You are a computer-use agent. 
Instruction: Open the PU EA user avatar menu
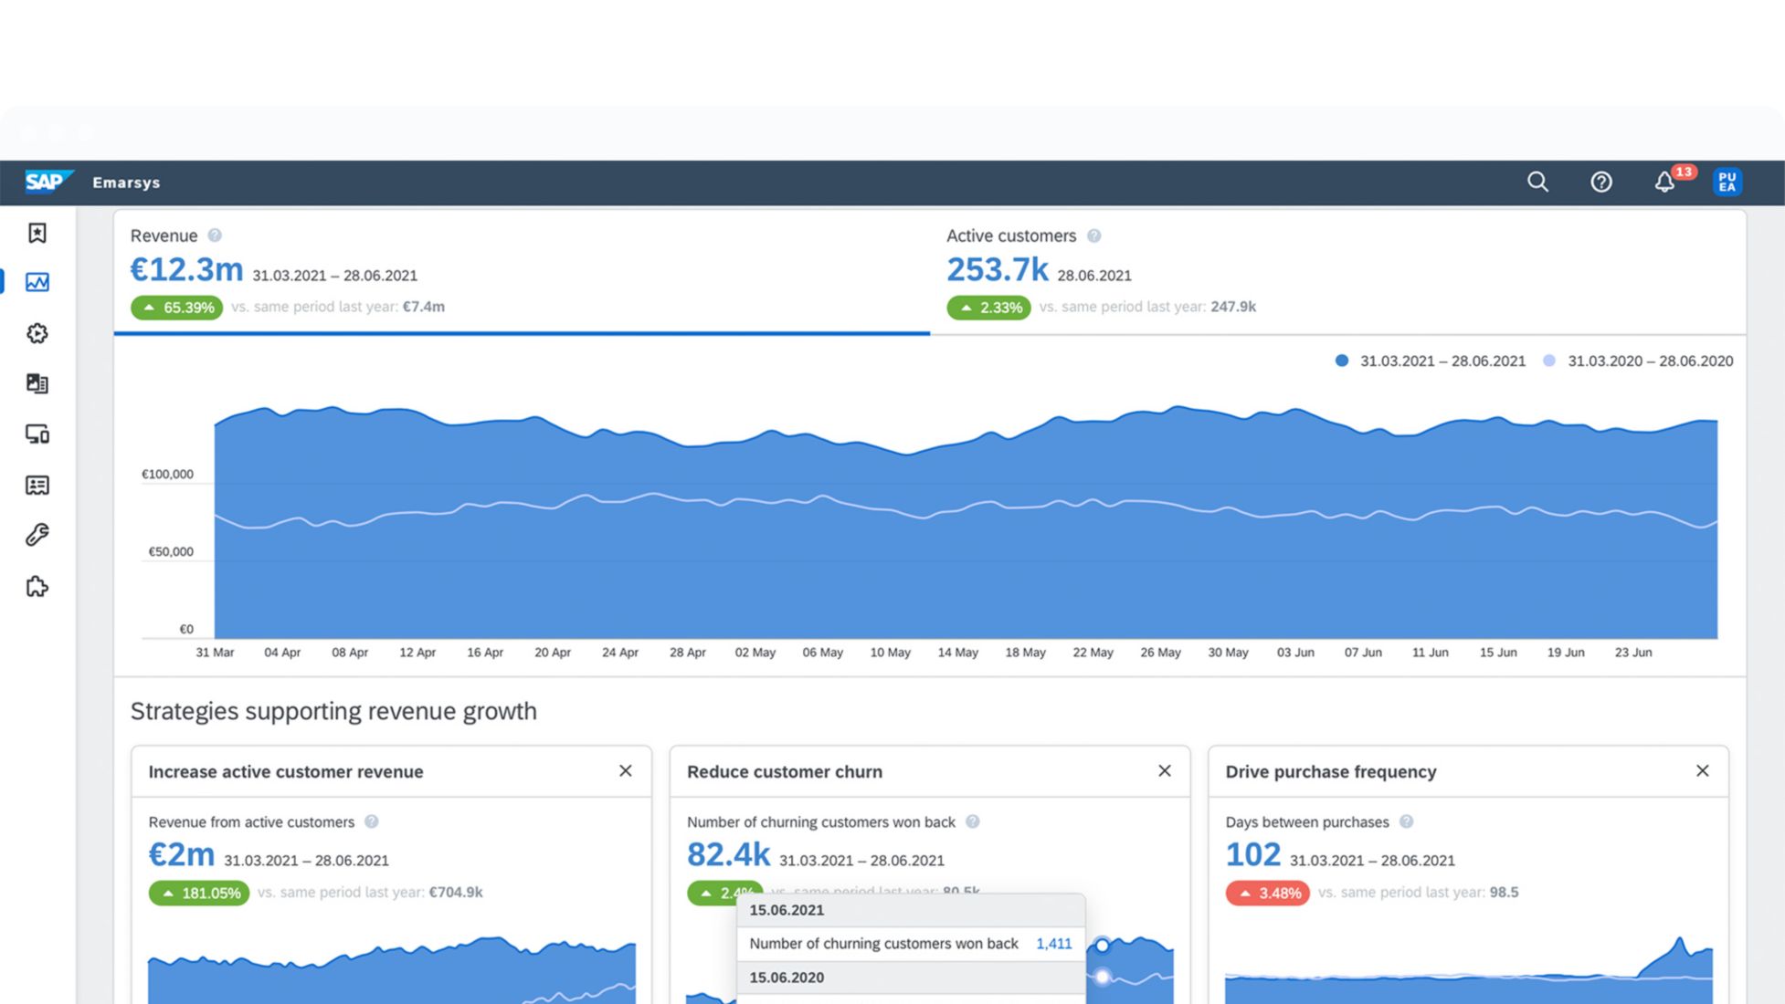1727,182
